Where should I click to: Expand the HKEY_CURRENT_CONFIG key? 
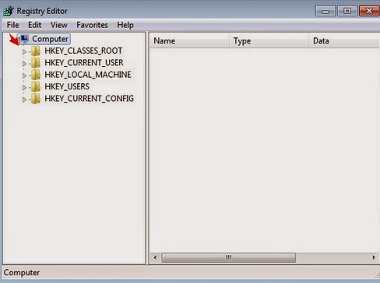coord(24,100)
